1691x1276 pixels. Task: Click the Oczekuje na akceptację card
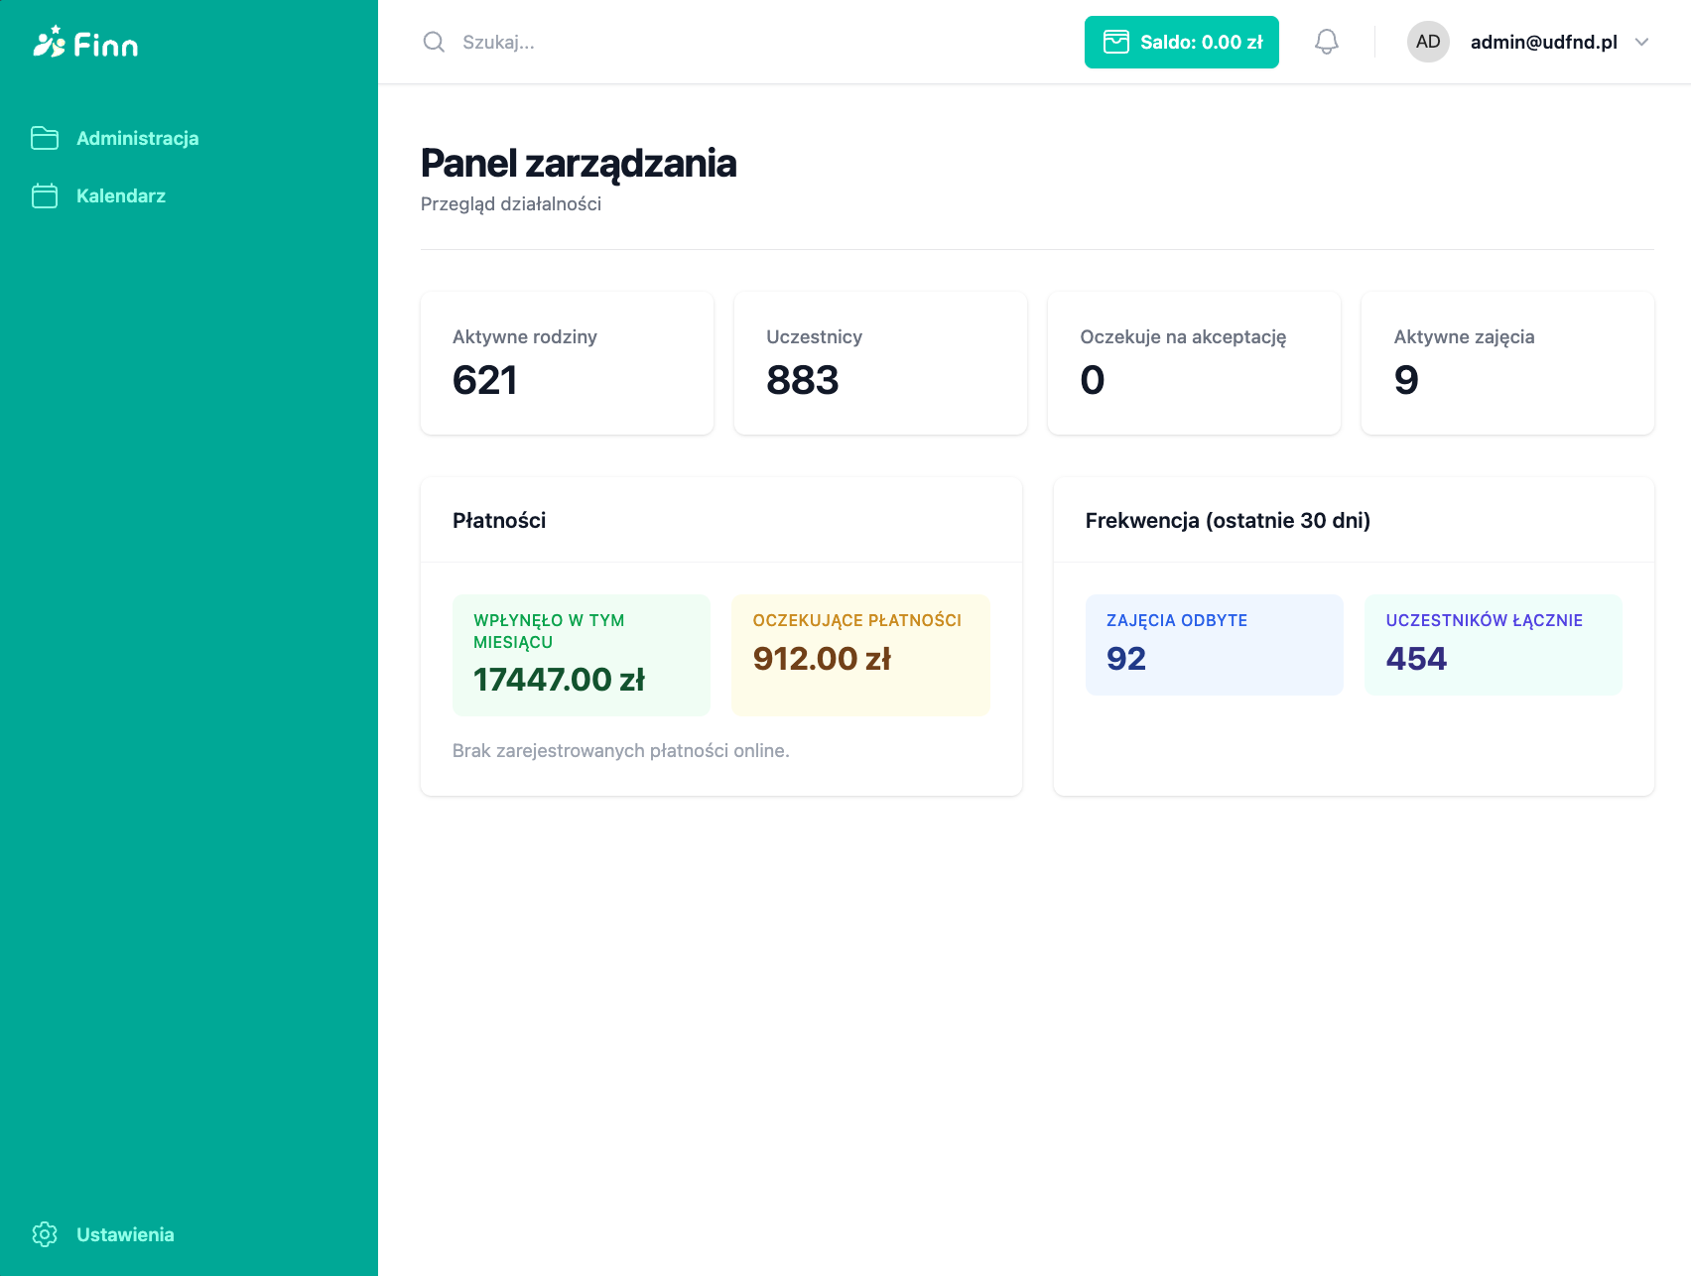pos(1194,363)
